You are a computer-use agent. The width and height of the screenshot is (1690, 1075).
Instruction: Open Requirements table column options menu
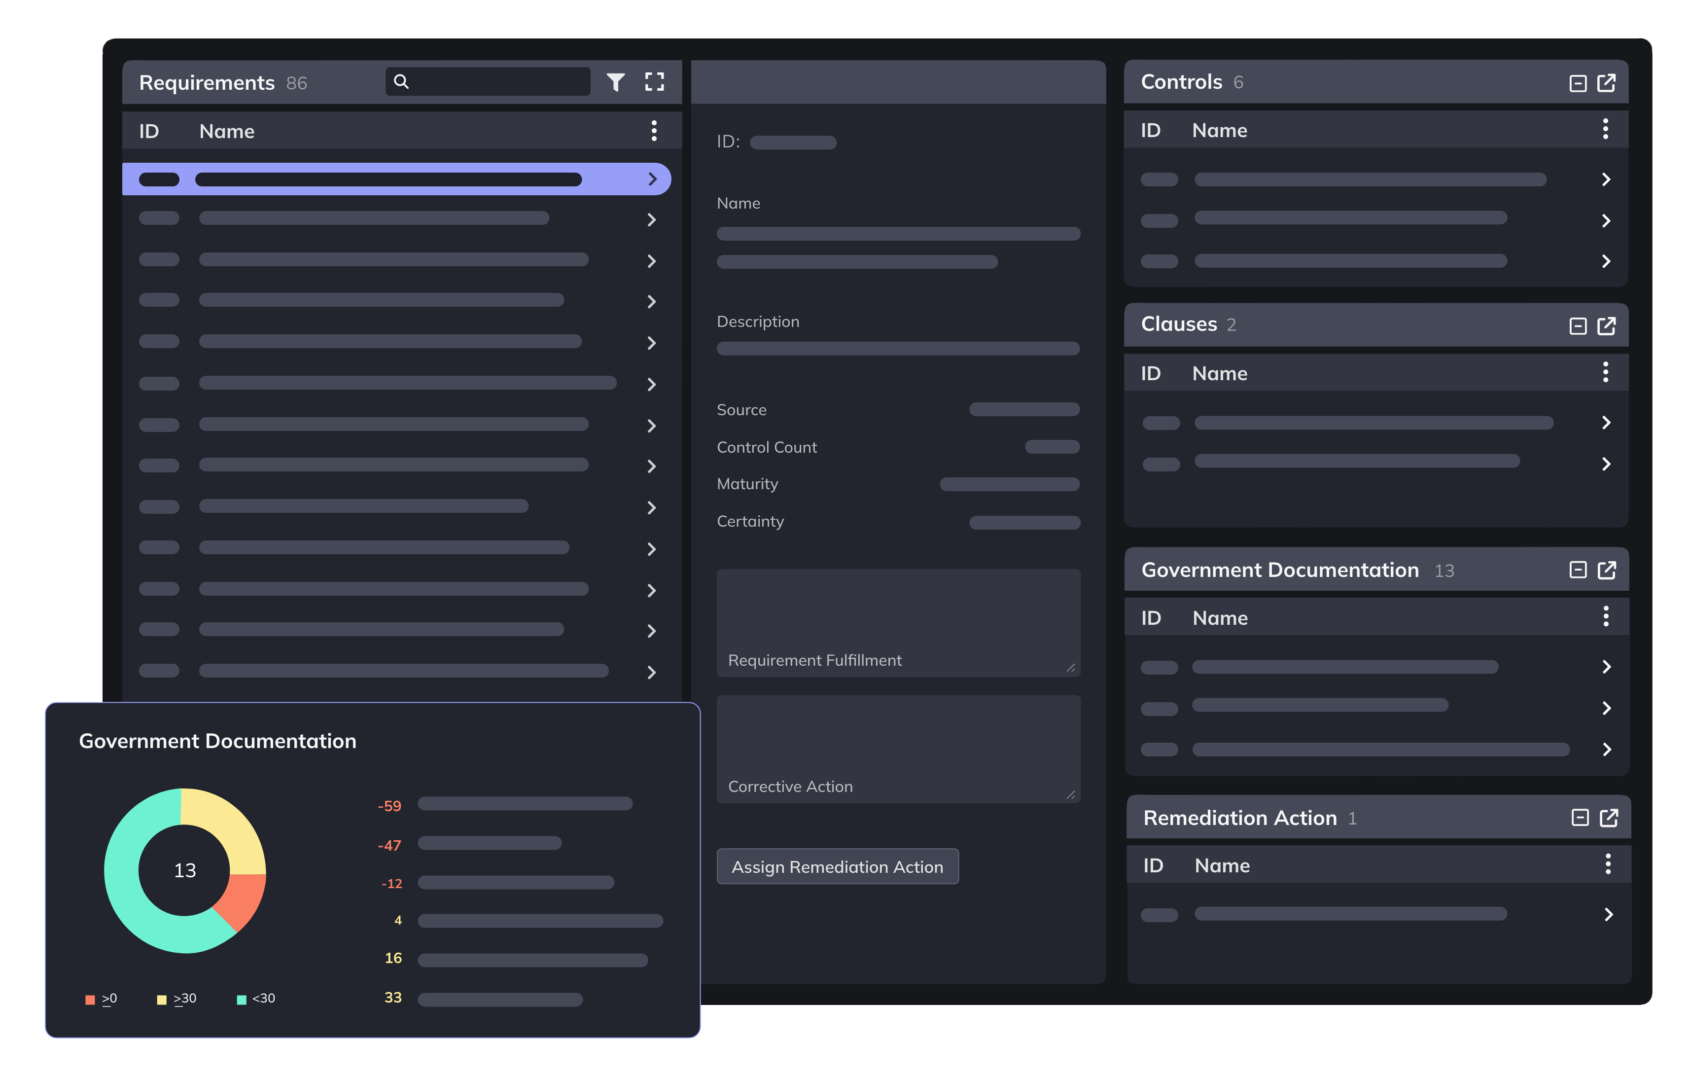pos(653,131)
